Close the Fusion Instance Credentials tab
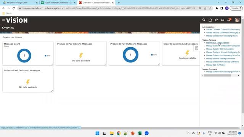244x137 pixels. pyautogui.click(x=75, y=3)
